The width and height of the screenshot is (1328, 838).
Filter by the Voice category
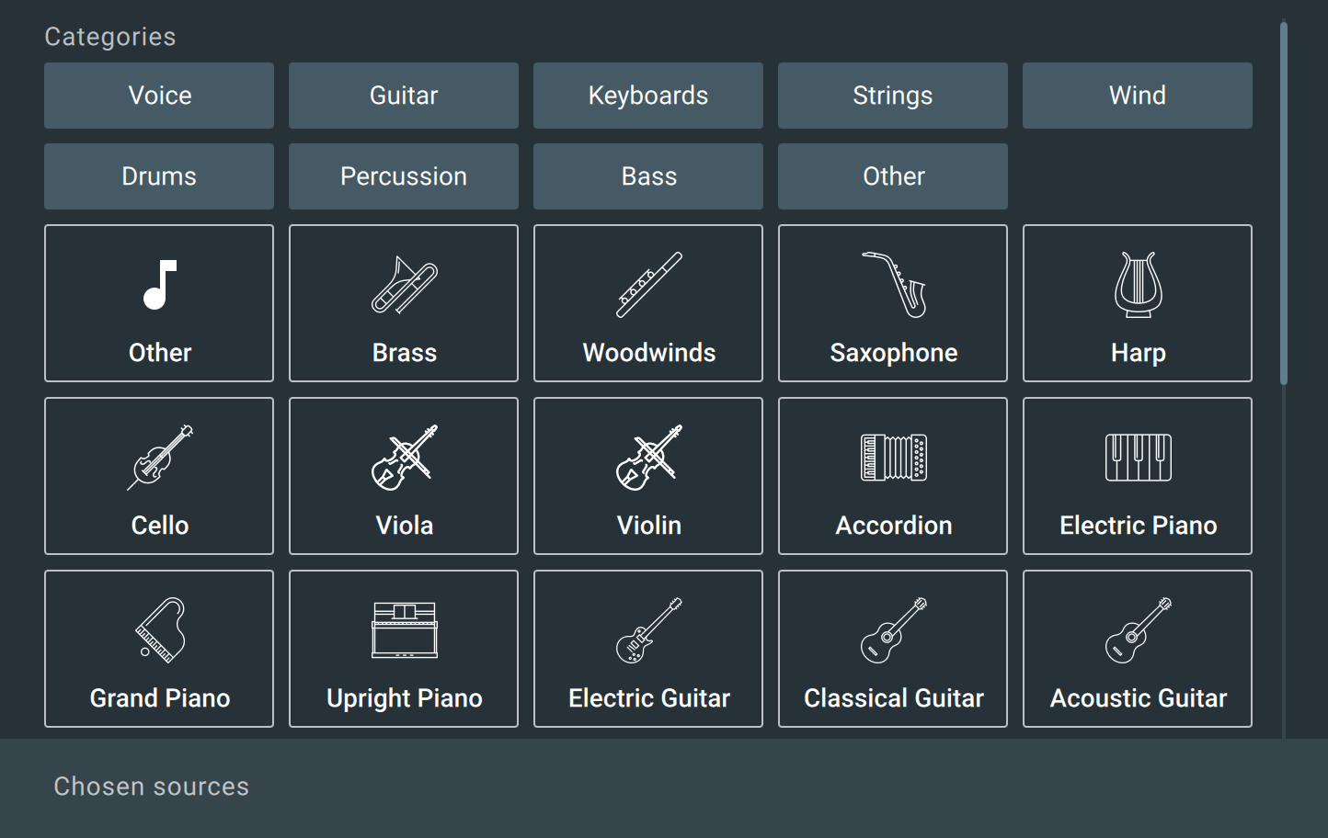(x=159, y=96)
